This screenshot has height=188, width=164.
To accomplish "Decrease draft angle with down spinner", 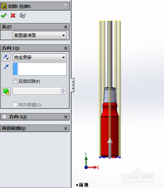I will click(63, 93).
